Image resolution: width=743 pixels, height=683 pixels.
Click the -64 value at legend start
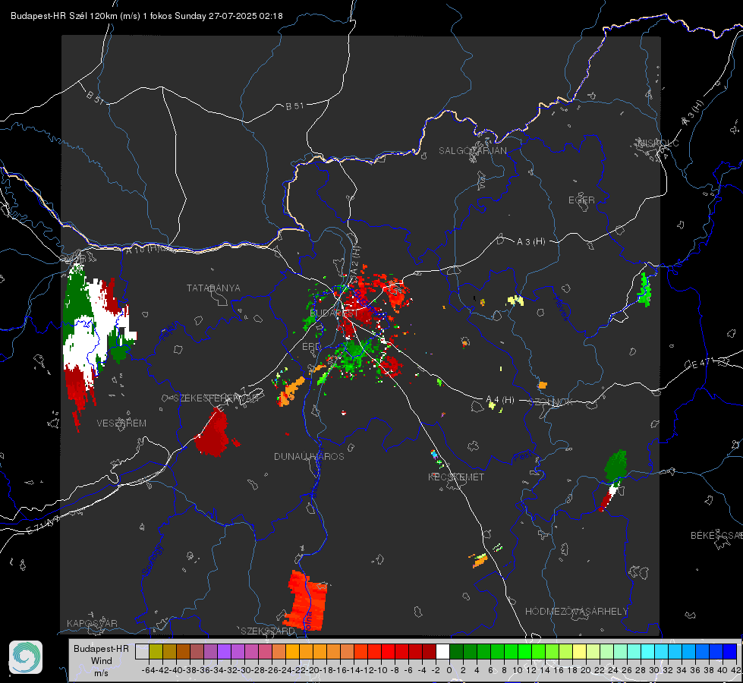tap(149, 670)
